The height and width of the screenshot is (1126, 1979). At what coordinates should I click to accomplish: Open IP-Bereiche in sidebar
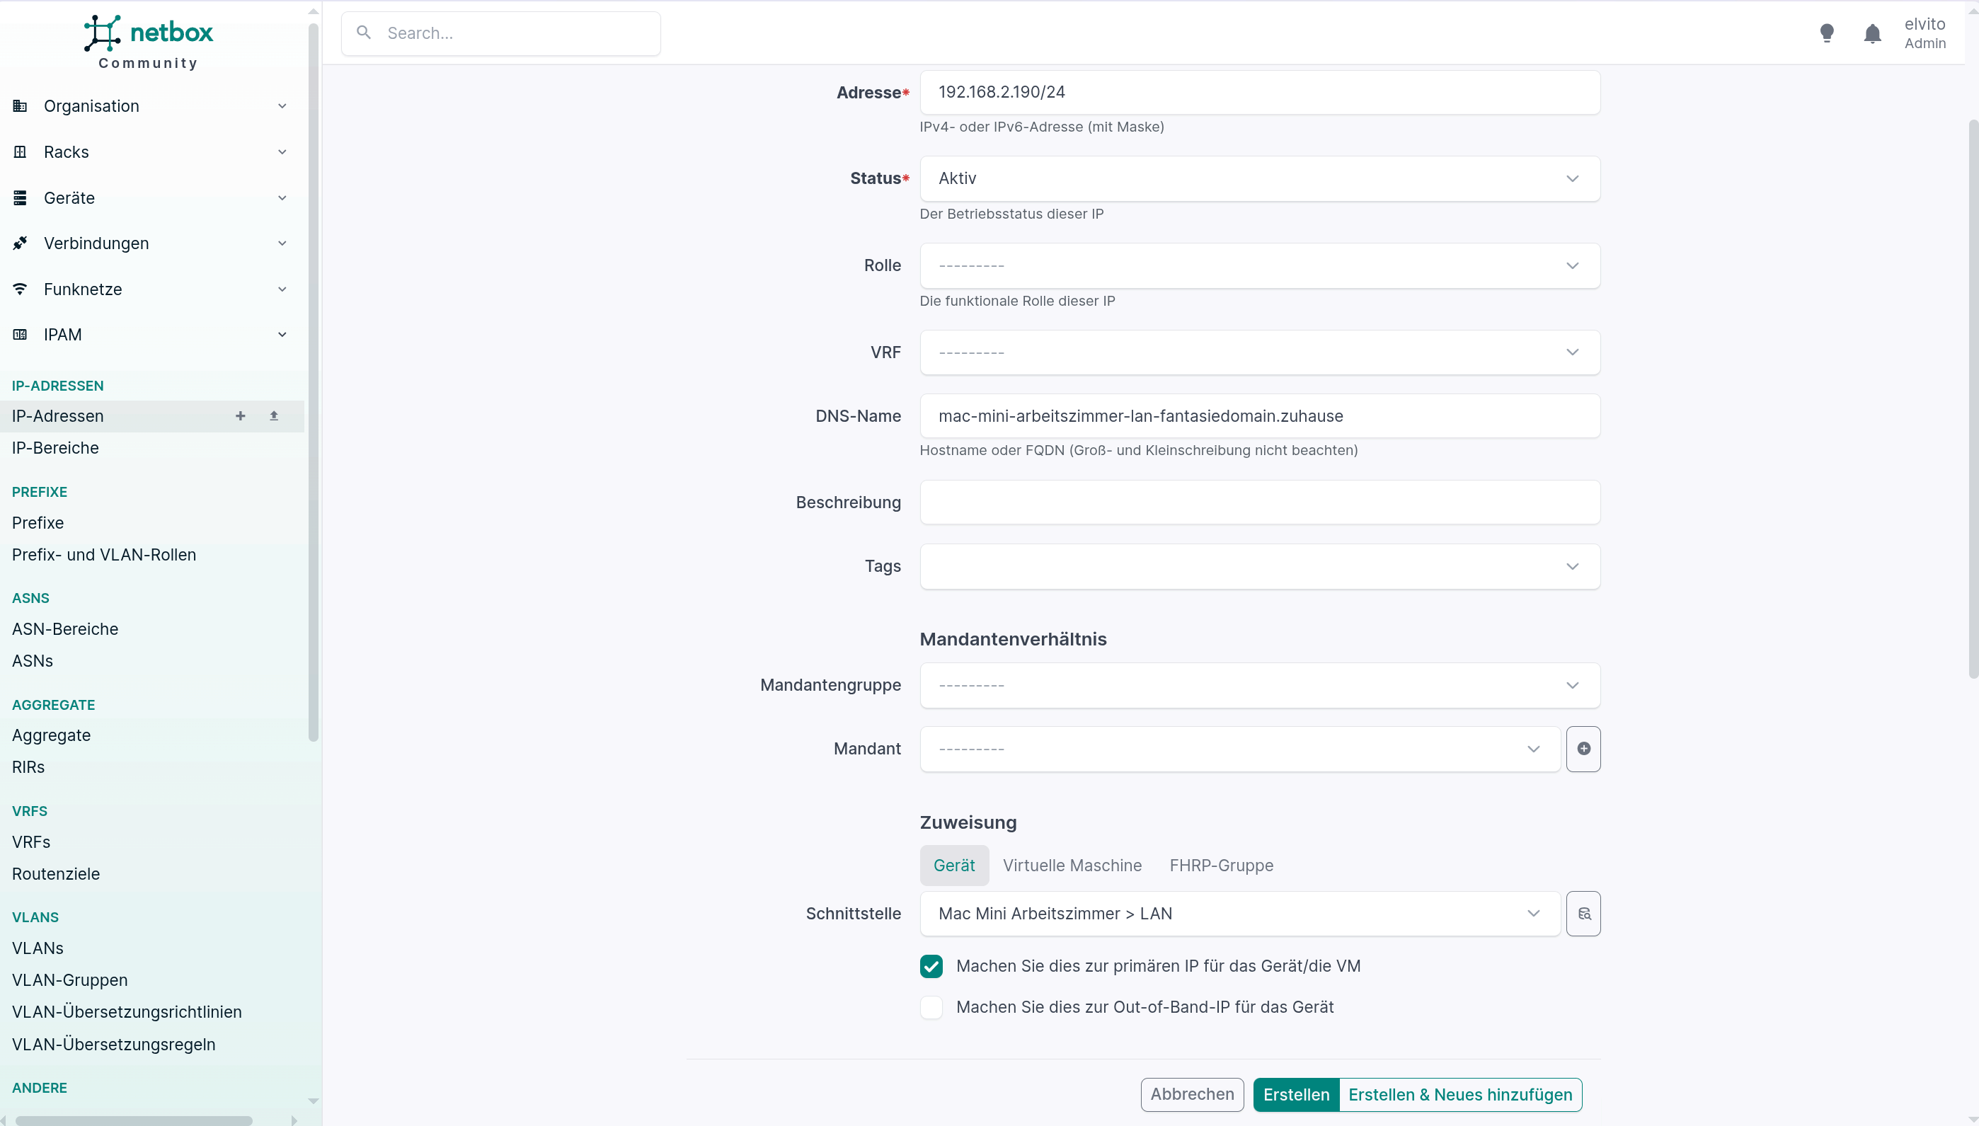point(56,448)
